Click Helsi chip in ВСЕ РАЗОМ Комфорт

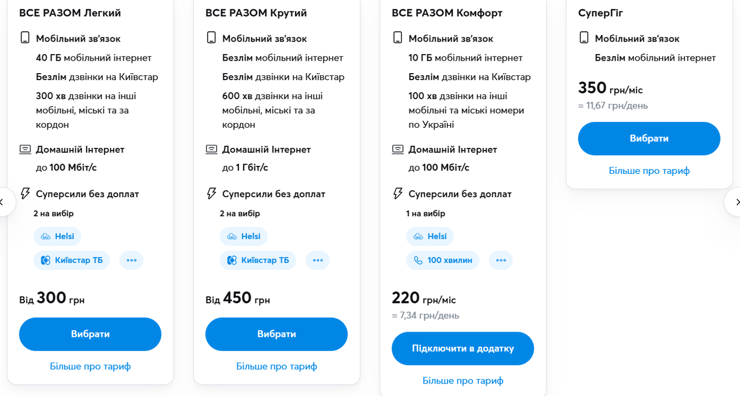click(x=430, y=236)
